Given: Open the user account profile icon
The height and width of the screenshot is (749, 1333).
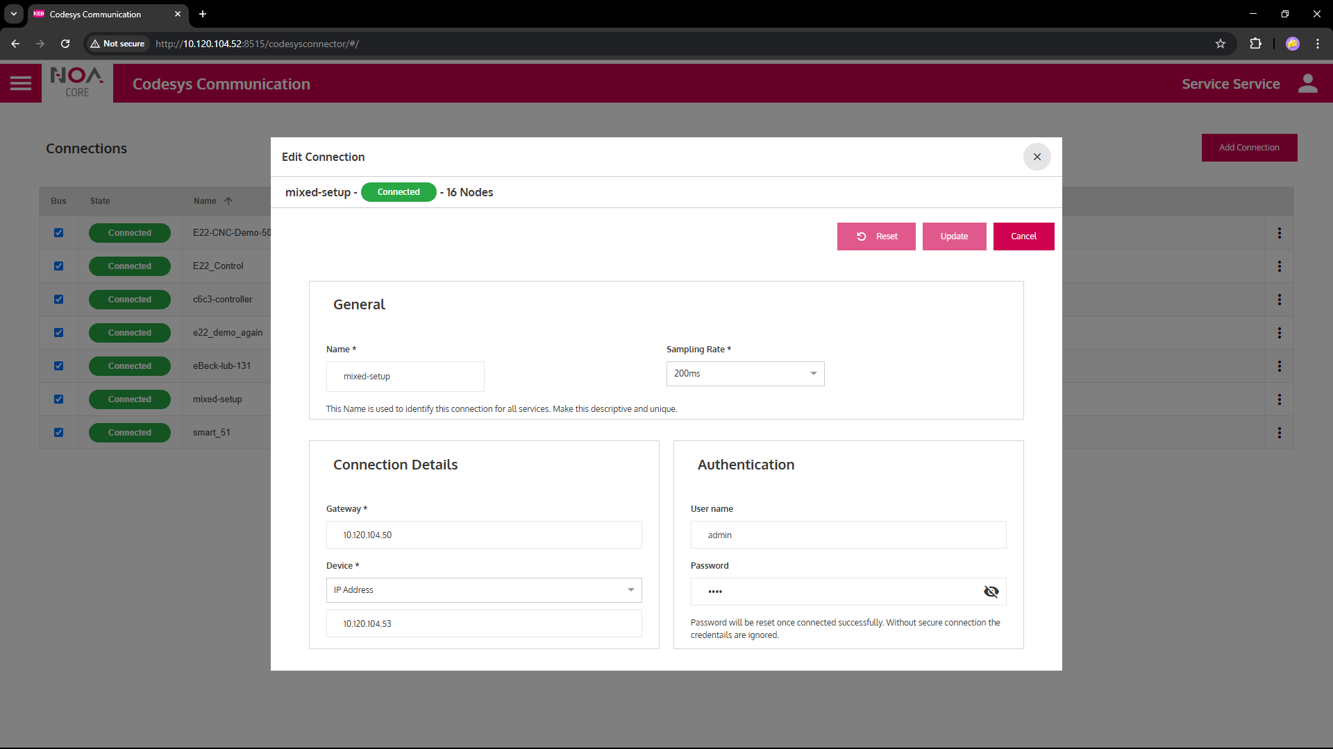Looking at the screenshot, I should click(x=1307, y=84).
